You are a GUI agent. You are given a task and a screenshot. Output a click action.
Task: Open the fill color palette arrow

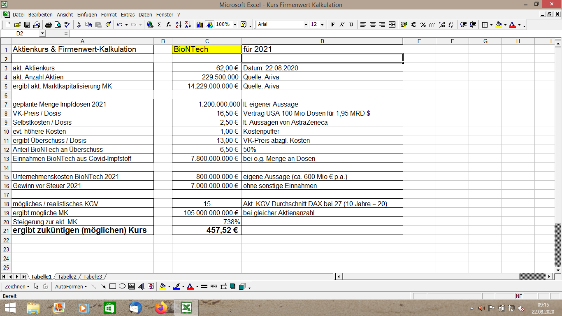505,25
